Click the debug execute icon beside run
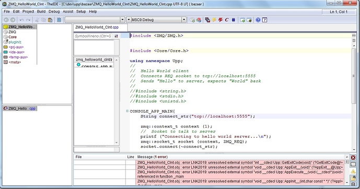 pyautogui.click(x=249, y=20)
